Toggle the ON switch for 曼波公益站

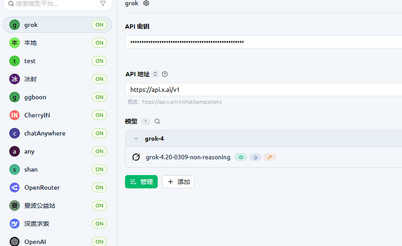pos(100,205)
